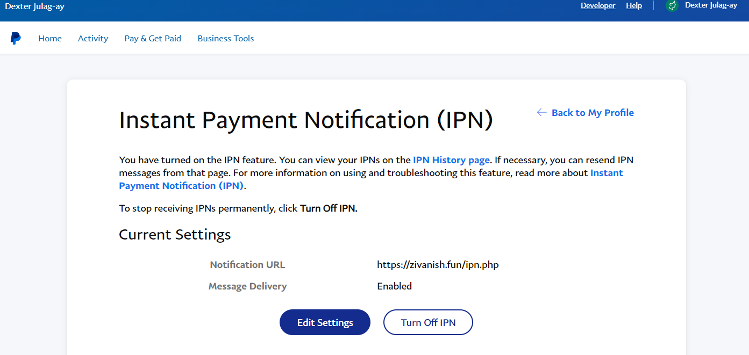Viewport: 749px width, 355px height.
Task: Open the Help link
Action: coord(634,5)
